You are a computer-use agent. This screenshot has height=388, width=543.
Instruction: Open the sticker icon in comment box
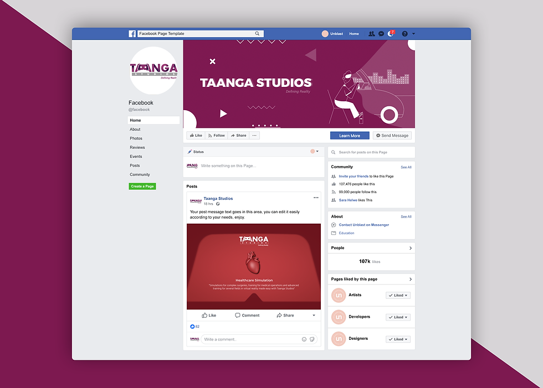tap(312, 339)
